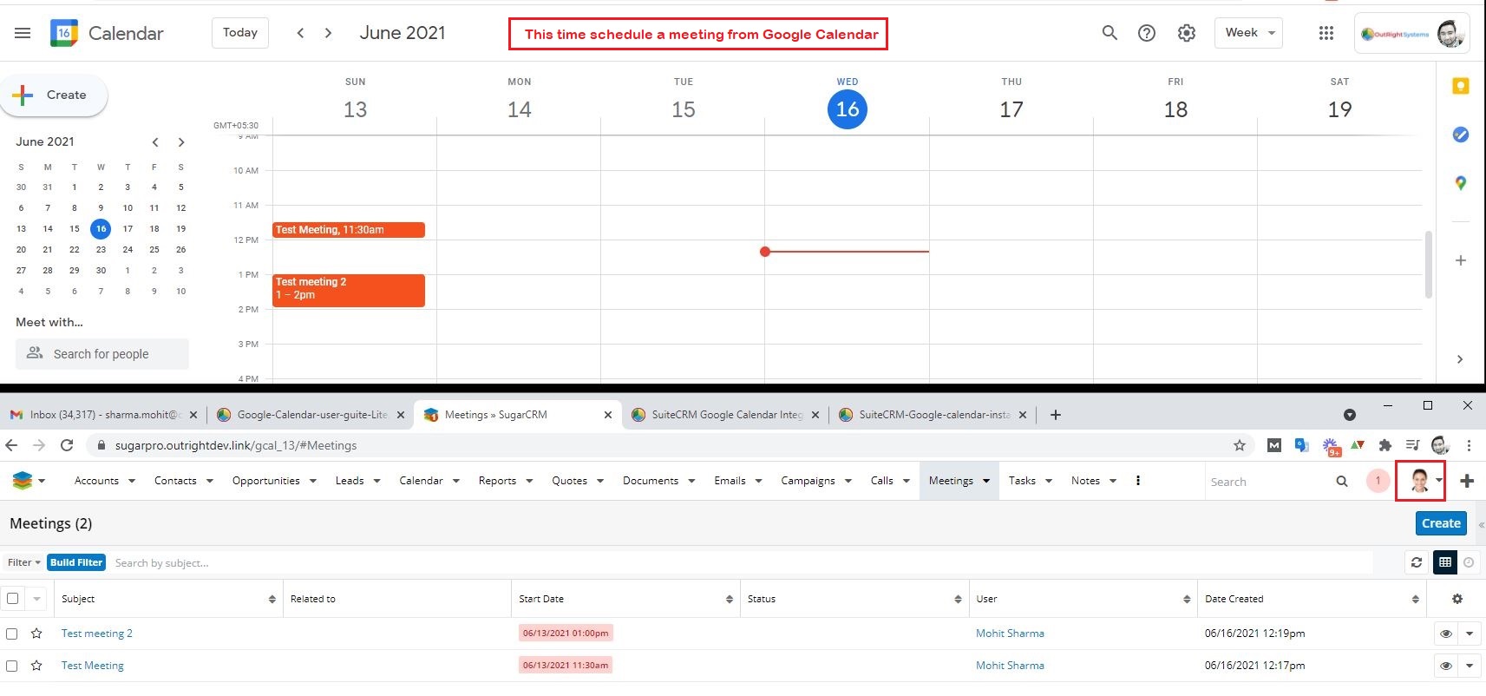
Task: Open the browser Extensions puzzle icon
Action: (x=1385, y=445)
